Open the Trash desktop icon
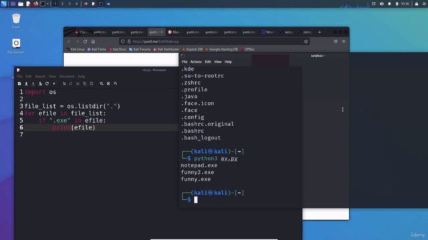The image size is (428, 240). [x=16, y=21]
